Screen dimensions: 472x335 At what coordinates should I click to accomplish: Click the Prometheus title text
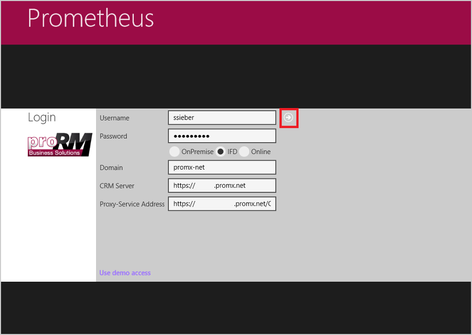[90, 18]
